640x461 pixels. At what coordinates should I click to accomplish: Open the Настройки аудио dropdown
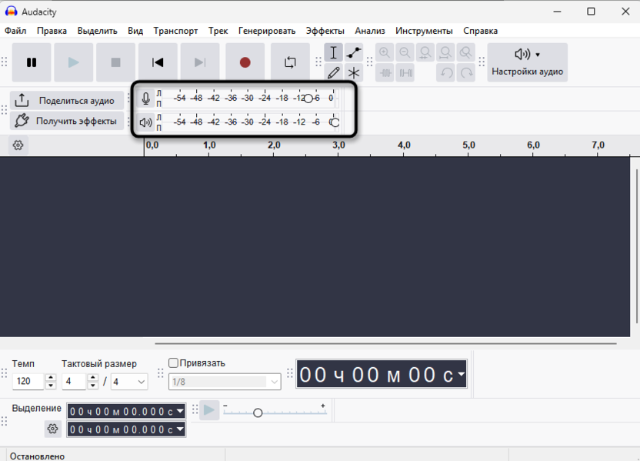tap(527, 62)
